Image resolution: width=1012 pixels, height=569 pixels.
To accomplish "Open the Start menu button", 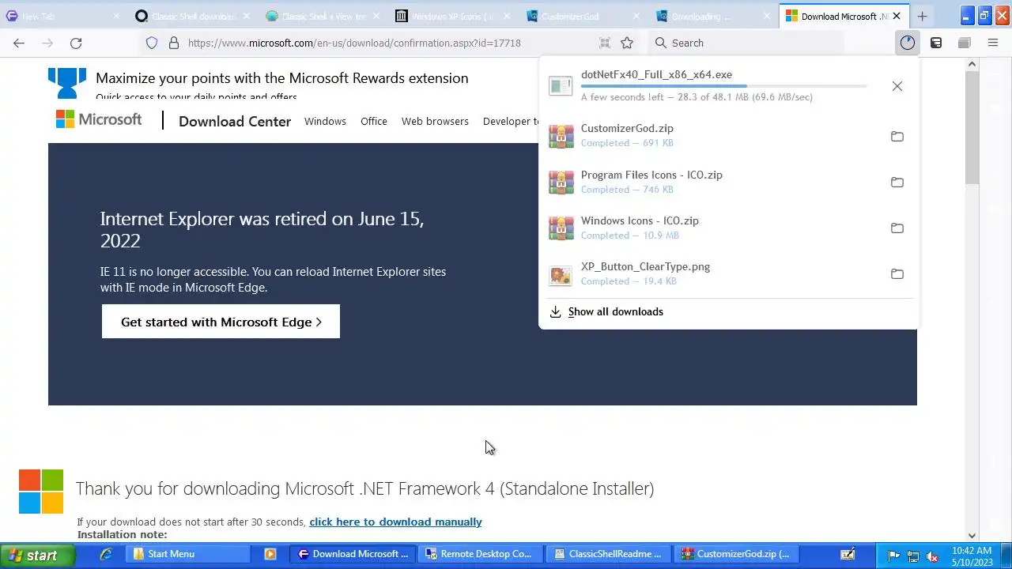I will (38, 555).
